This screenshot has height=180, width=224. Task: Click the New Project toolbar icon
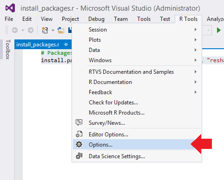click(x=45, y=30)
